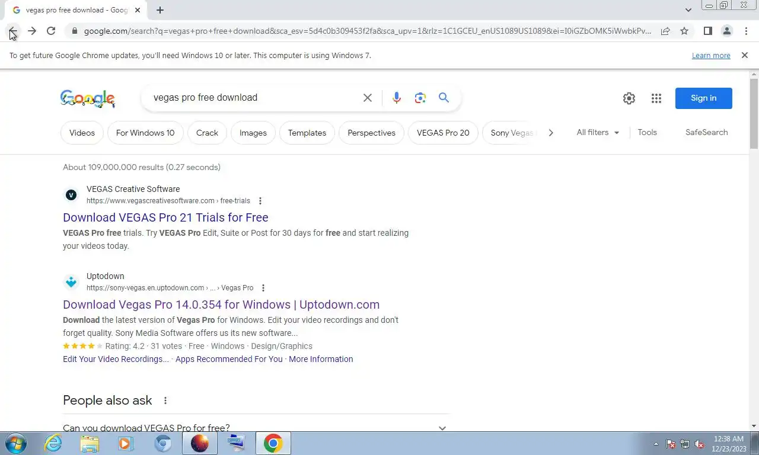Filter results by Videos
The width and height of the screenshot is (759, 455).
click(82, 133)
